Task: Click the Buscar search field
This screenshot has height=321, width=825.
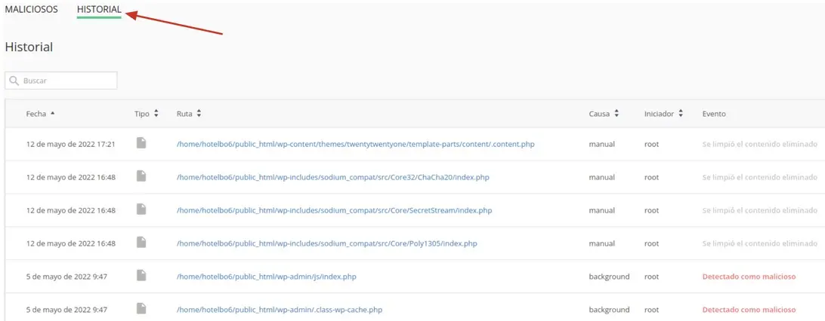Action: [61, 81]
